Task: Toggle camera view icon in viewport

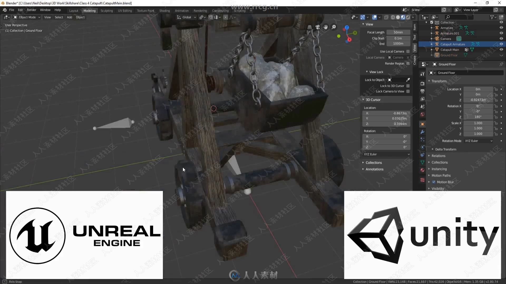Action: click(318, 27)
